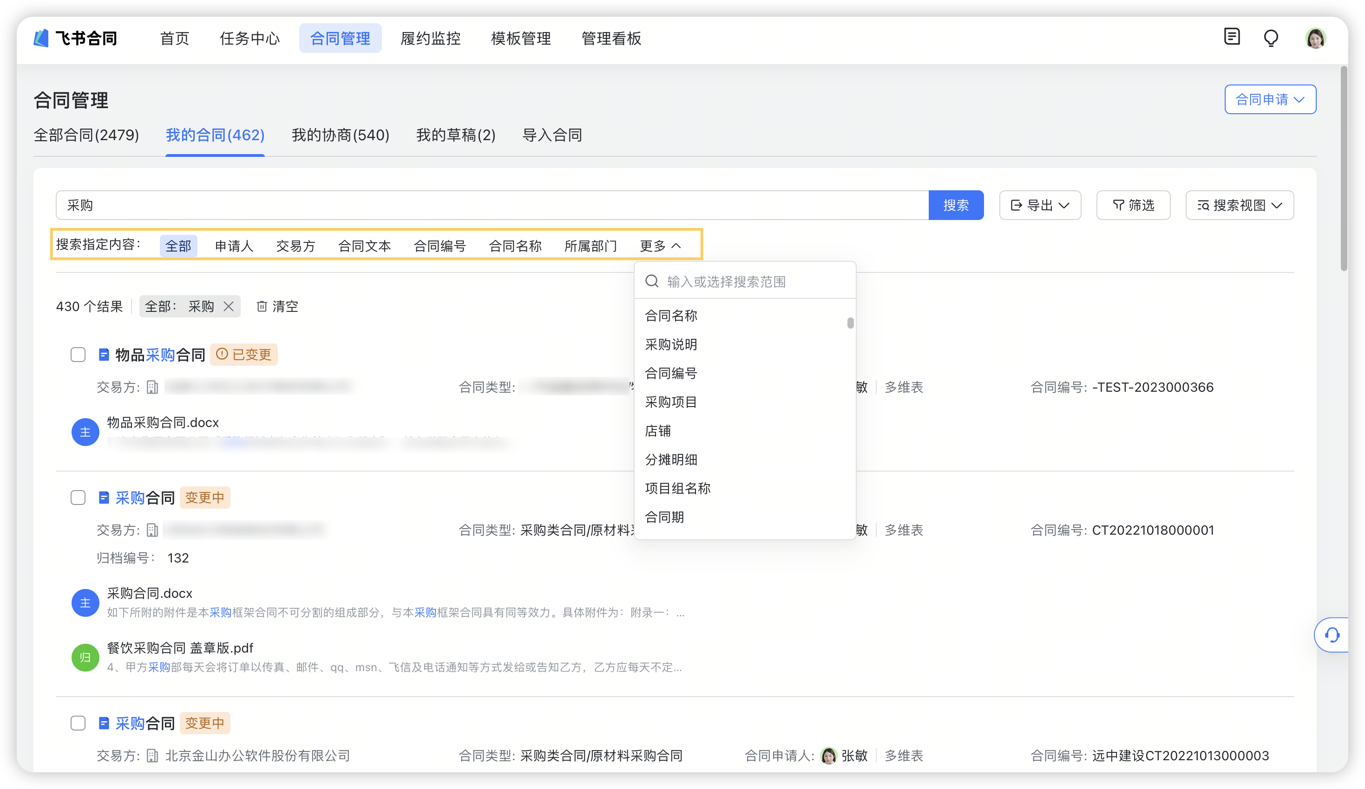Check the 物品采购合同 row checkbox
The width and height of the screenshot is (1365, 789).
coord(78,355)
